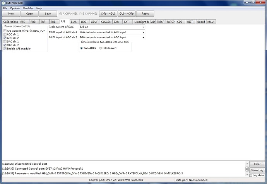Switch to the LimeLight & PAD tab
This screenshot has height=184, width=267.
(145, 22)
